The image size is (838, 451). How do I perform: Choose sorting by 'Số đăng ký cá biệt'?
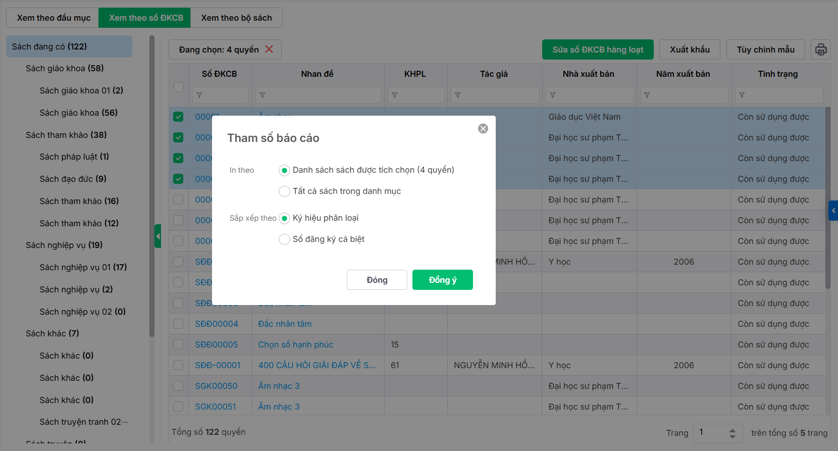pyautogui.click(x=285, y=239)
